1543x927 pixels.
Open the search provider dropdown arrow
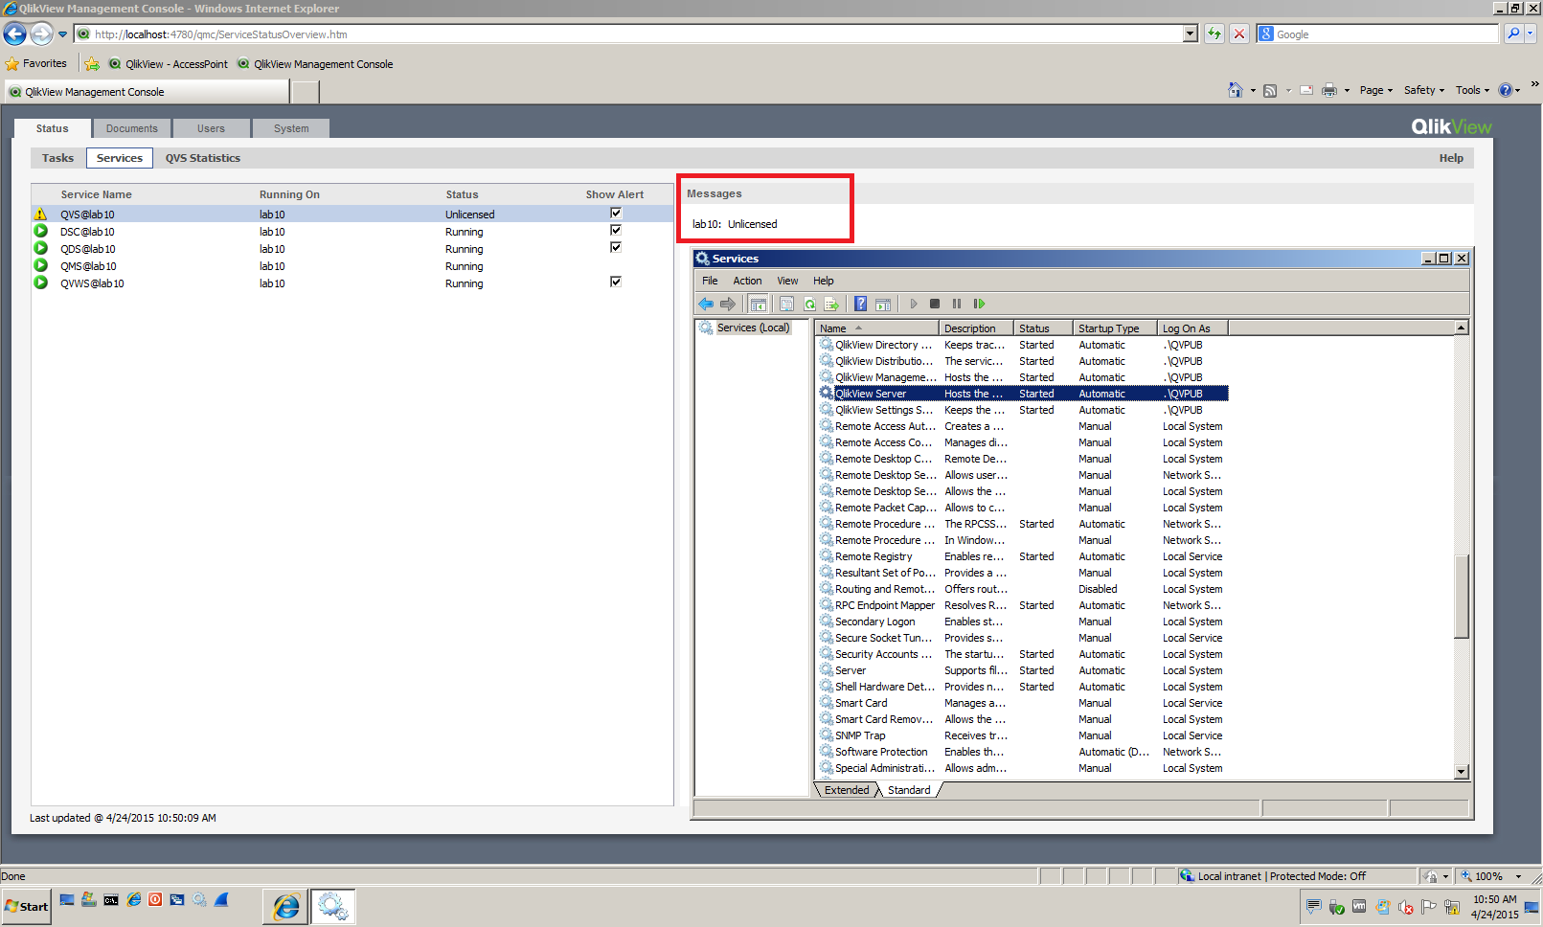[x=1531, y=34]
